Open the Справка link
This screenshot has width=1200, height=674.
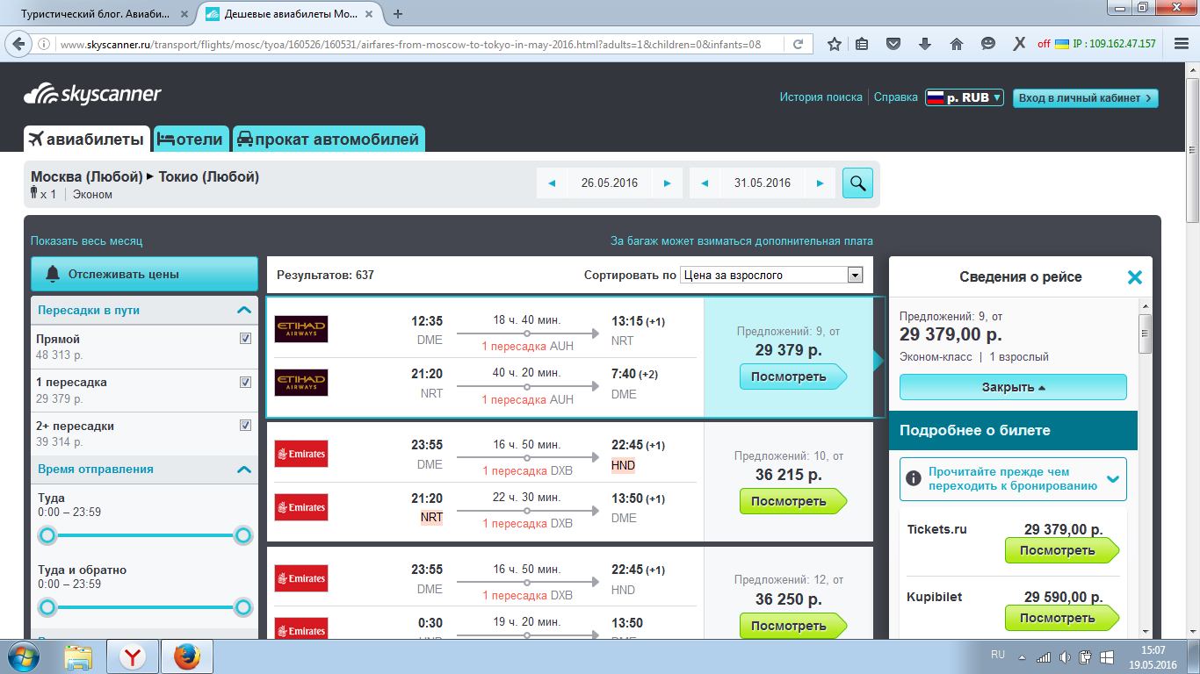[x=896, y=97]
